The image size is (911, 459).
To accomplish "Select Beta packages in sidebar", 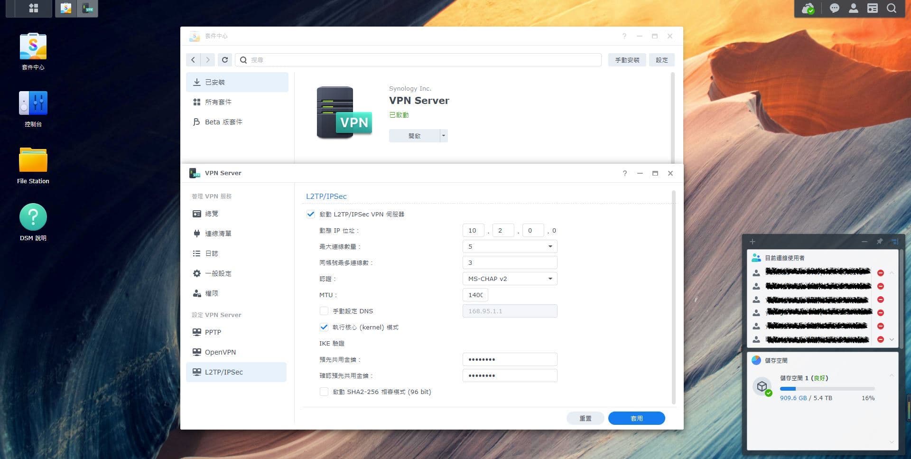I will (237, 122).
